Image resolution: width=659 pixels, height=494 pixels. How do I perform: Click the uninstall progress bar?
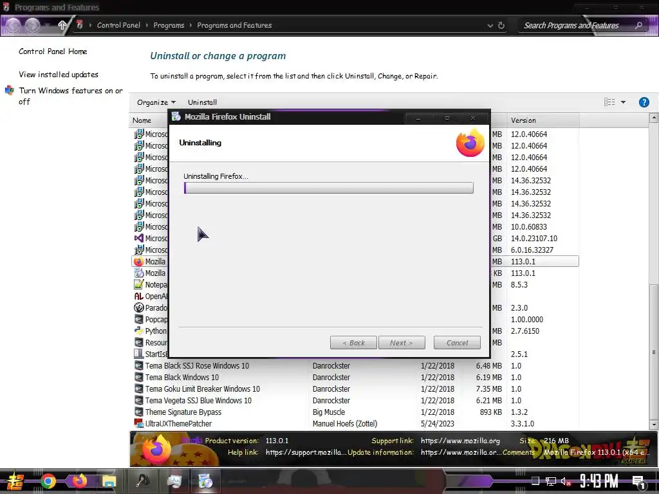329,188
